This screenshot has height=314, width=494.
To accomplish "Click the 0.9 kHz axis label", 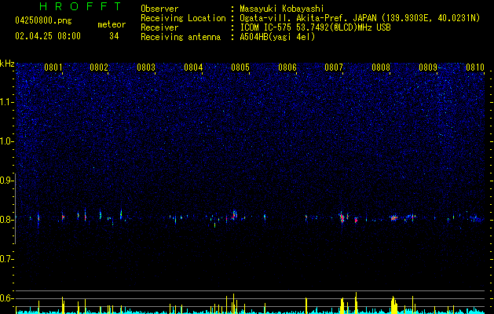I will click(6, 181).
